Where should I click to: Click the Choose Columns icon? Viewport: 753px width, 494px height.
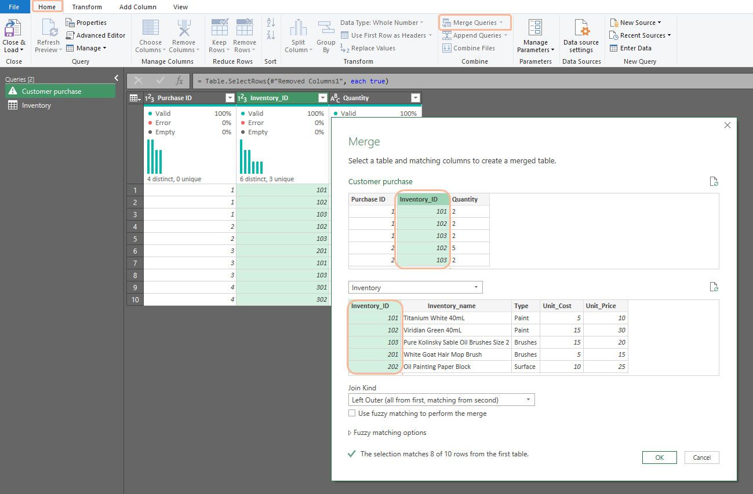pos(151,28)
